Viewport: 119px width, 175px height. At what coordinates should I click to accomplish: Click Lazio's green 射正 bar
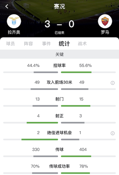coord(42,123)
